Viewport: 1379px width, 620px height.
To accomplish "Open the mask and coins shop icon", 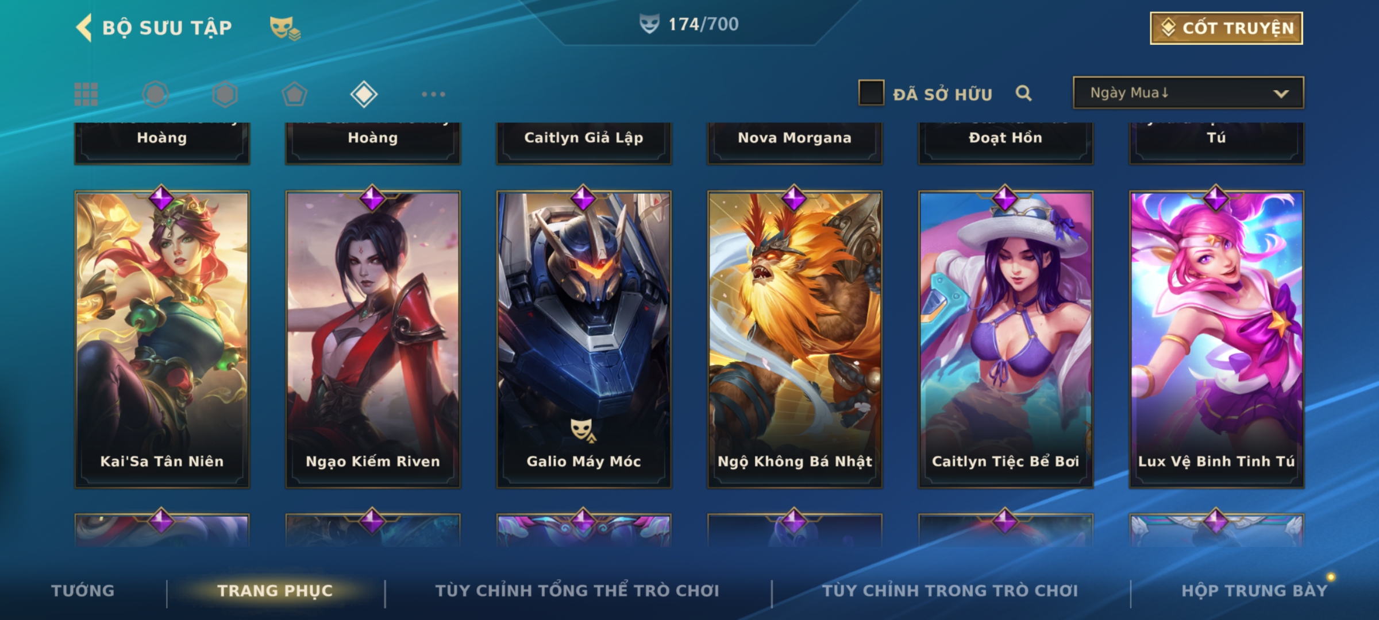I will click(x=285, y=28).
